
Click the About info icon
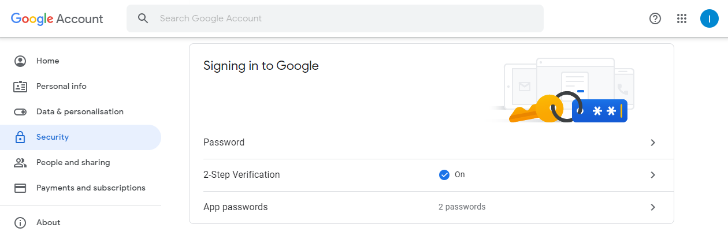(20, 223)
